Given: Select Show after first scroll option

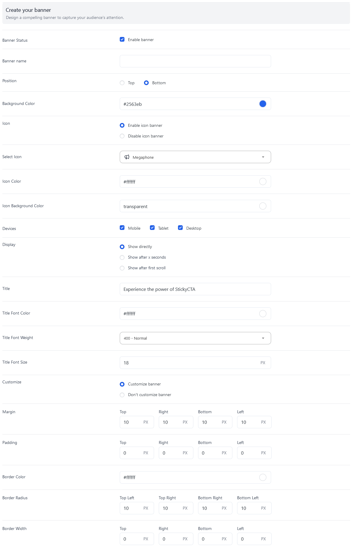Looking at the screenshot, I should pyautogui.click(x=122, y=268).
